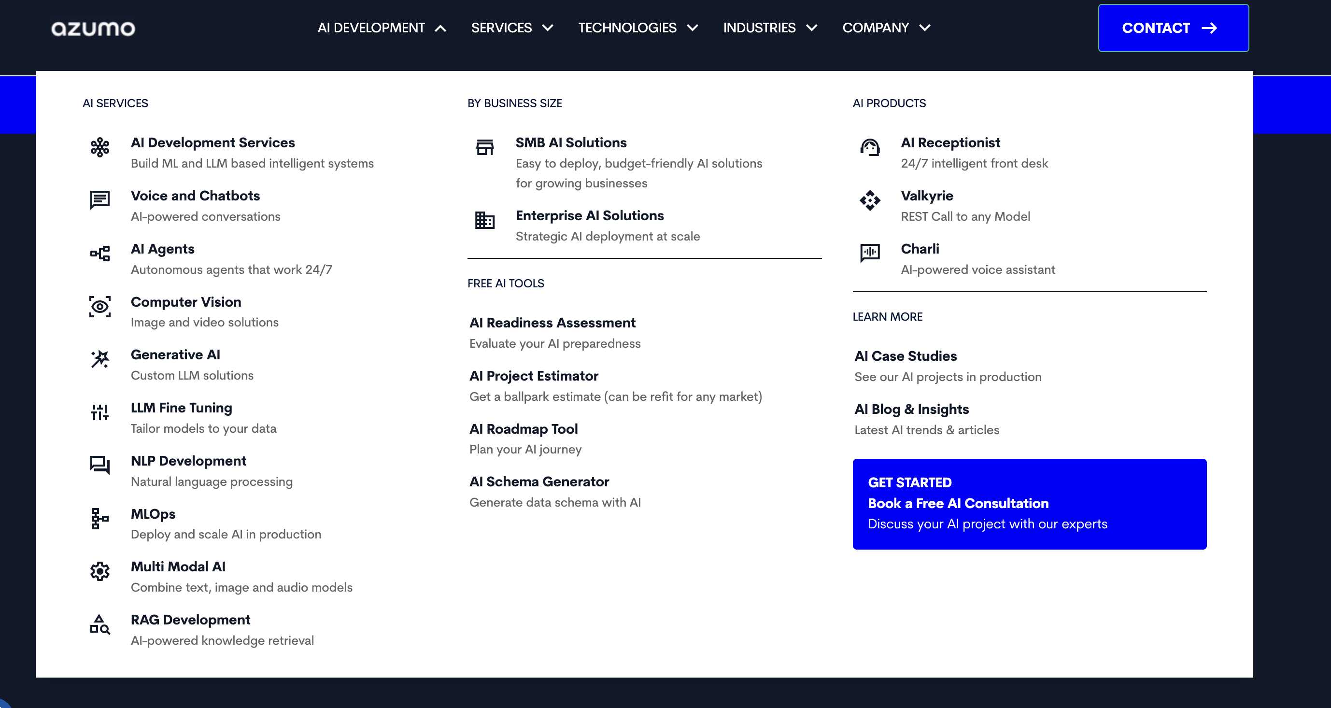Open the AI Roadmap Tool link
Screen dimensions: 1331x708
click(x=524, y=429)
